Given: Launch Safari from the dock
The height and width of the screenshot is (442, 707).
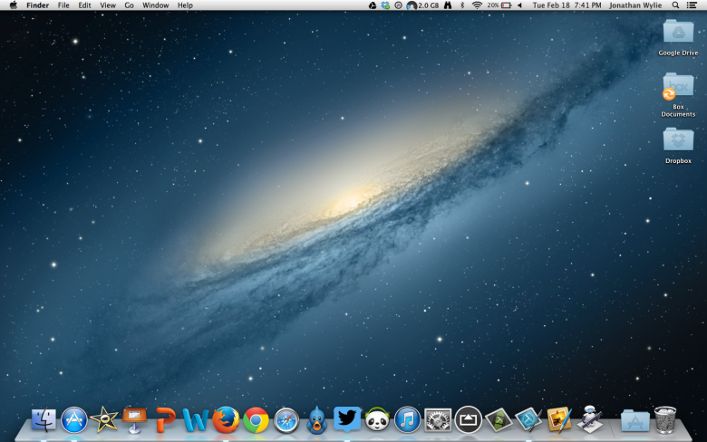Looking at the screenshot, I should [286, 419].
